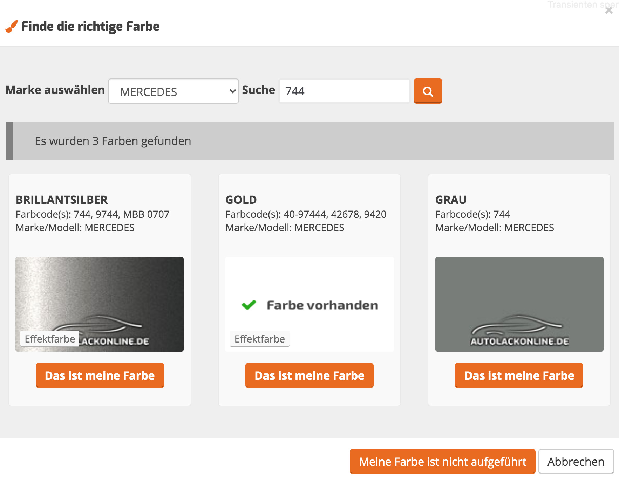619x477 pixels.
Task: Click the X to close the dialog
Action: (x=608, y=11)
